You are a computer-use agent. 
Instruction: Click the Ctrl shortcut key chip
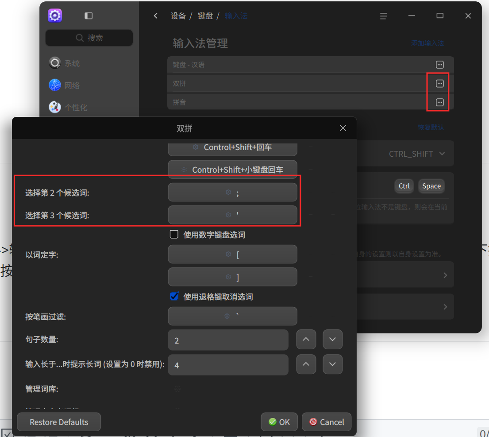(404, 186)
